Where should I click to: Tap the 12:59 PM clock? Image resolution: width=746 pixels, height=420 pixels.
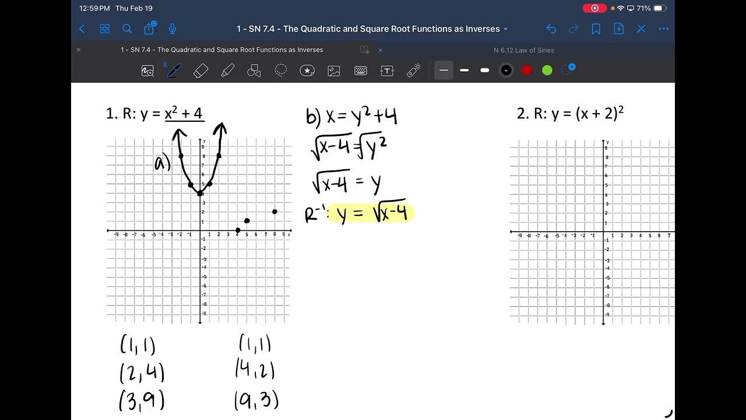(x=94, y=8)
